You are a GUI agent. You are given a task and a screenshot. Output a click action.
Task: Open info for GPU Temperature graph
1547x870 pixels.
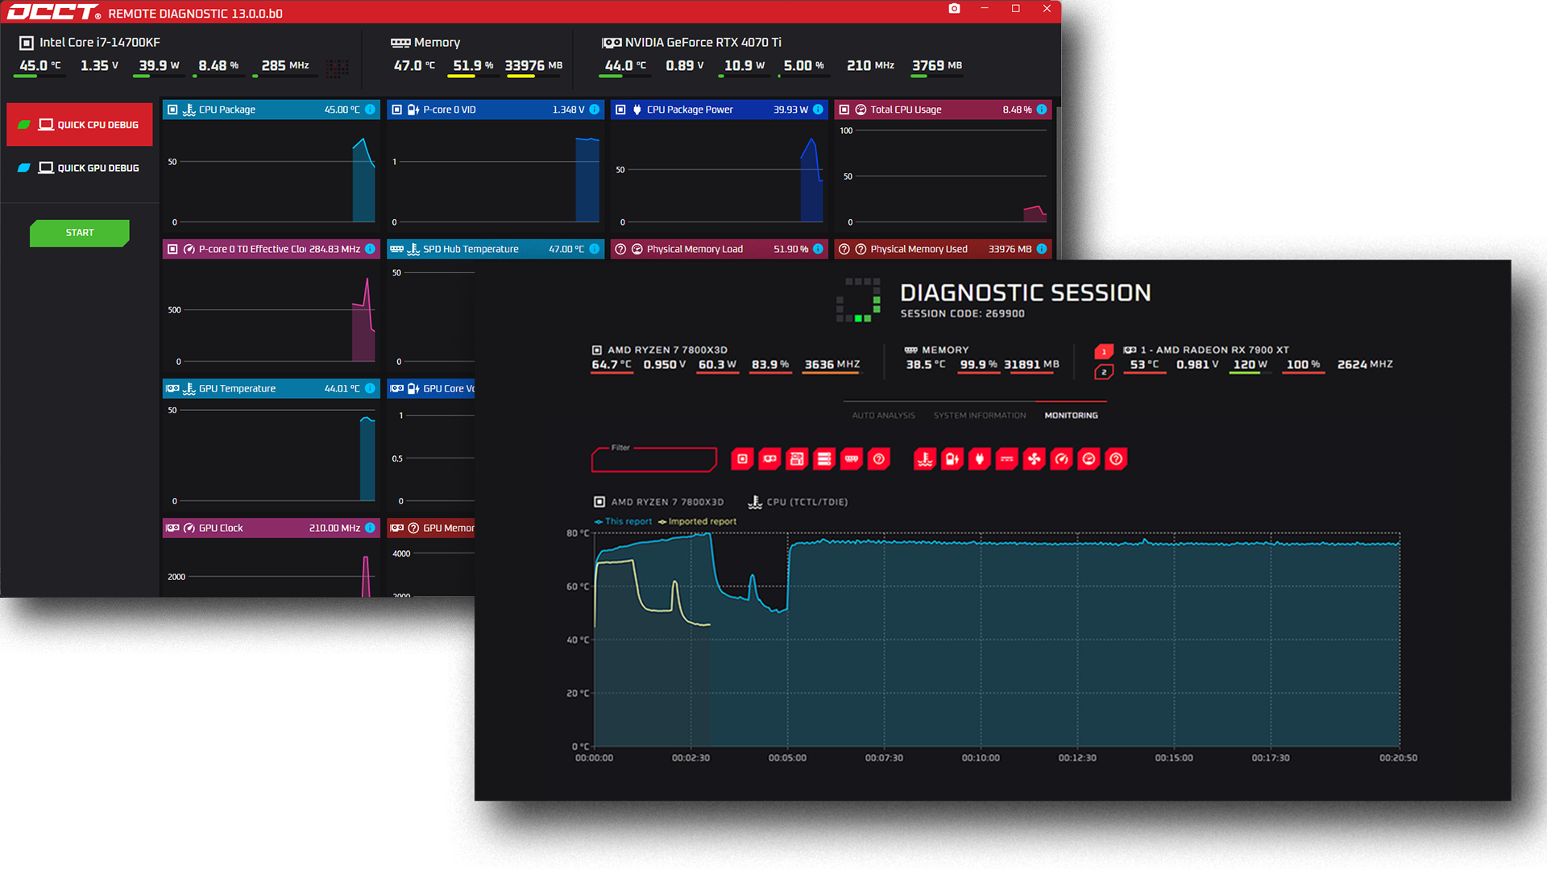click(x=370, y=388)
